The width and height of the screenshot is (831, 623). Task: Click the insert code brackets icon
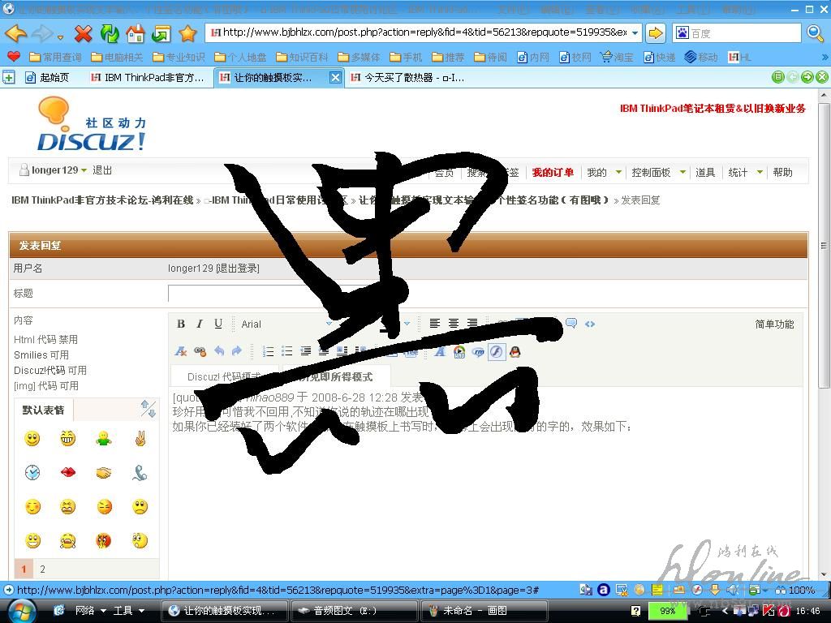tap(590, 323)
